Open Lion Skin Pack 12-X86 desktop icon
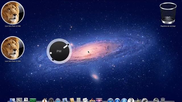182x102 pixels. point(13,13)
